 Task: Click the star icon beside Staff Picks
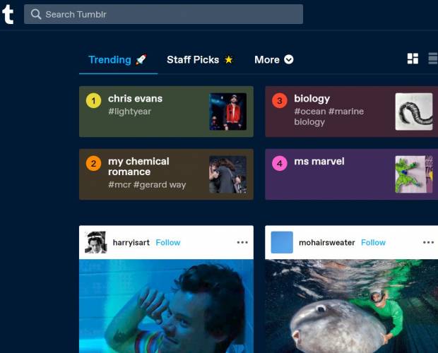click(228, 59)
